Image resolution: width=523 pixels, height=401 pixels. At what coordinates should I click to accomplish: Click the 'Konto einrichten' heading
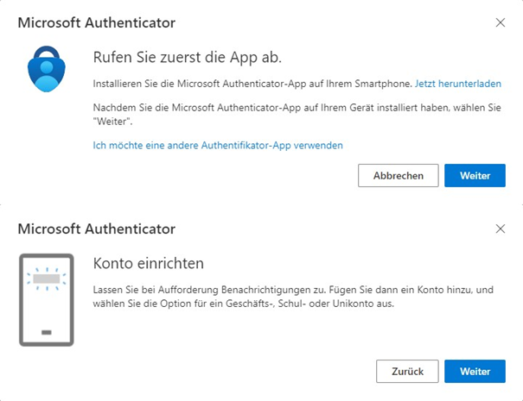pyautogui.click(x=148, y=263)
